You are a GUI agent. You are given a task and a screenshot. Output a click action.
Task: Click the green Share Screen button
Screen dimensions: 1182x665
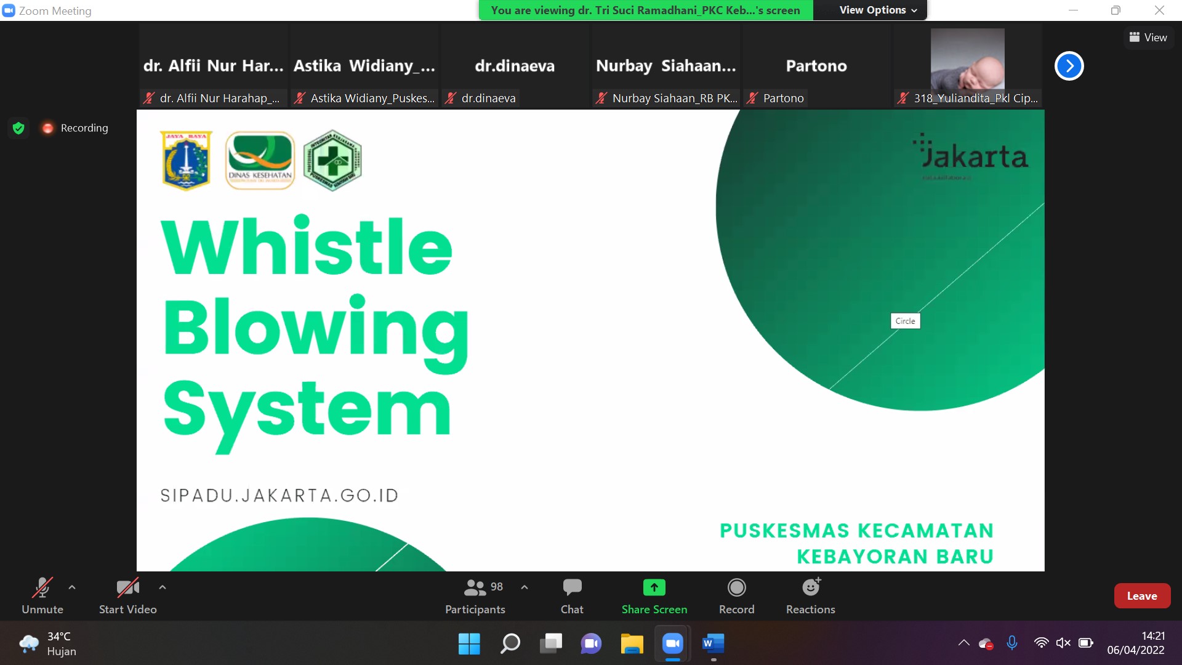click(x=654, y=595)
